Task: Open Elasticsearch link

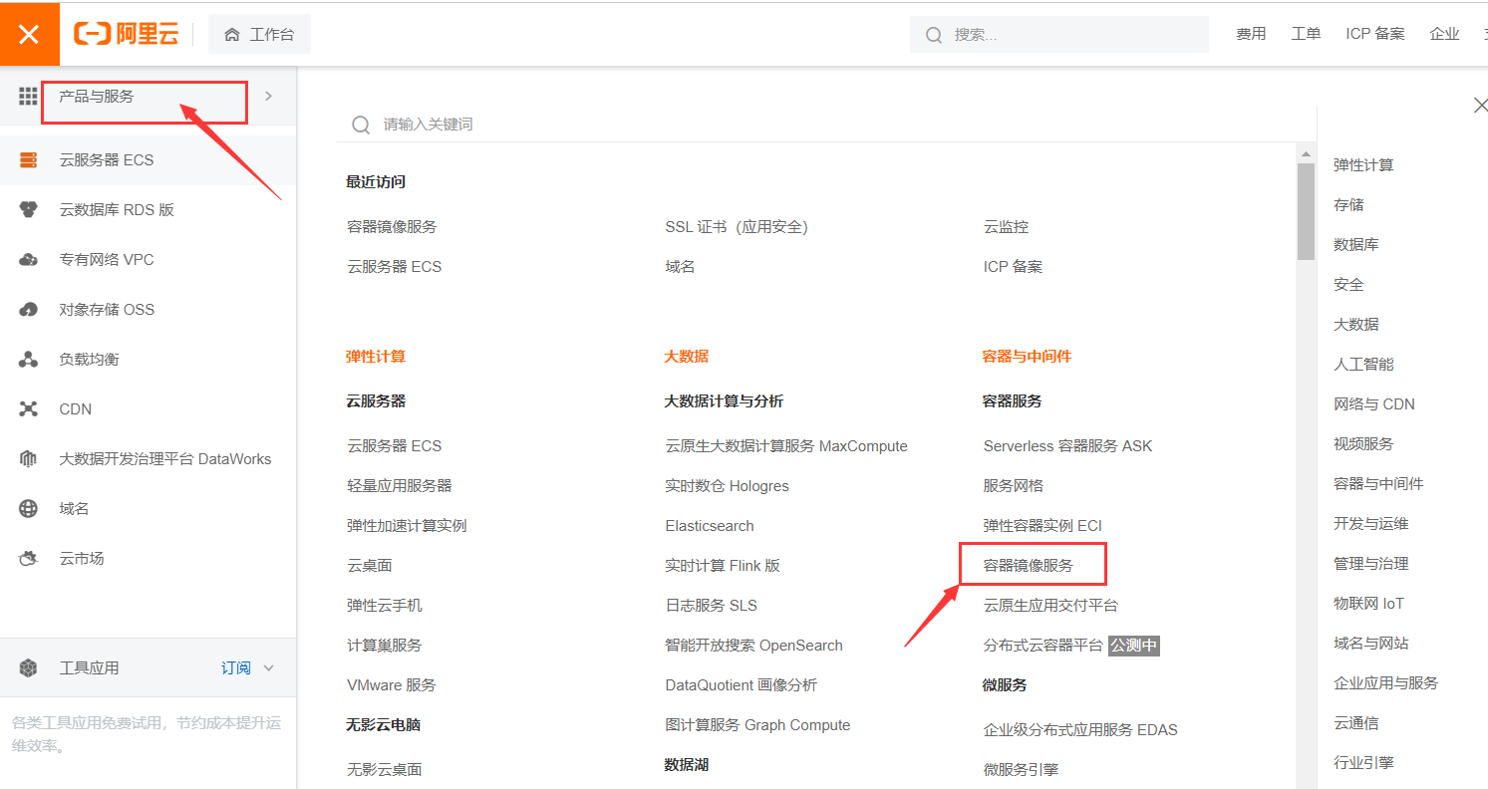Action: (x=710, y=526)
